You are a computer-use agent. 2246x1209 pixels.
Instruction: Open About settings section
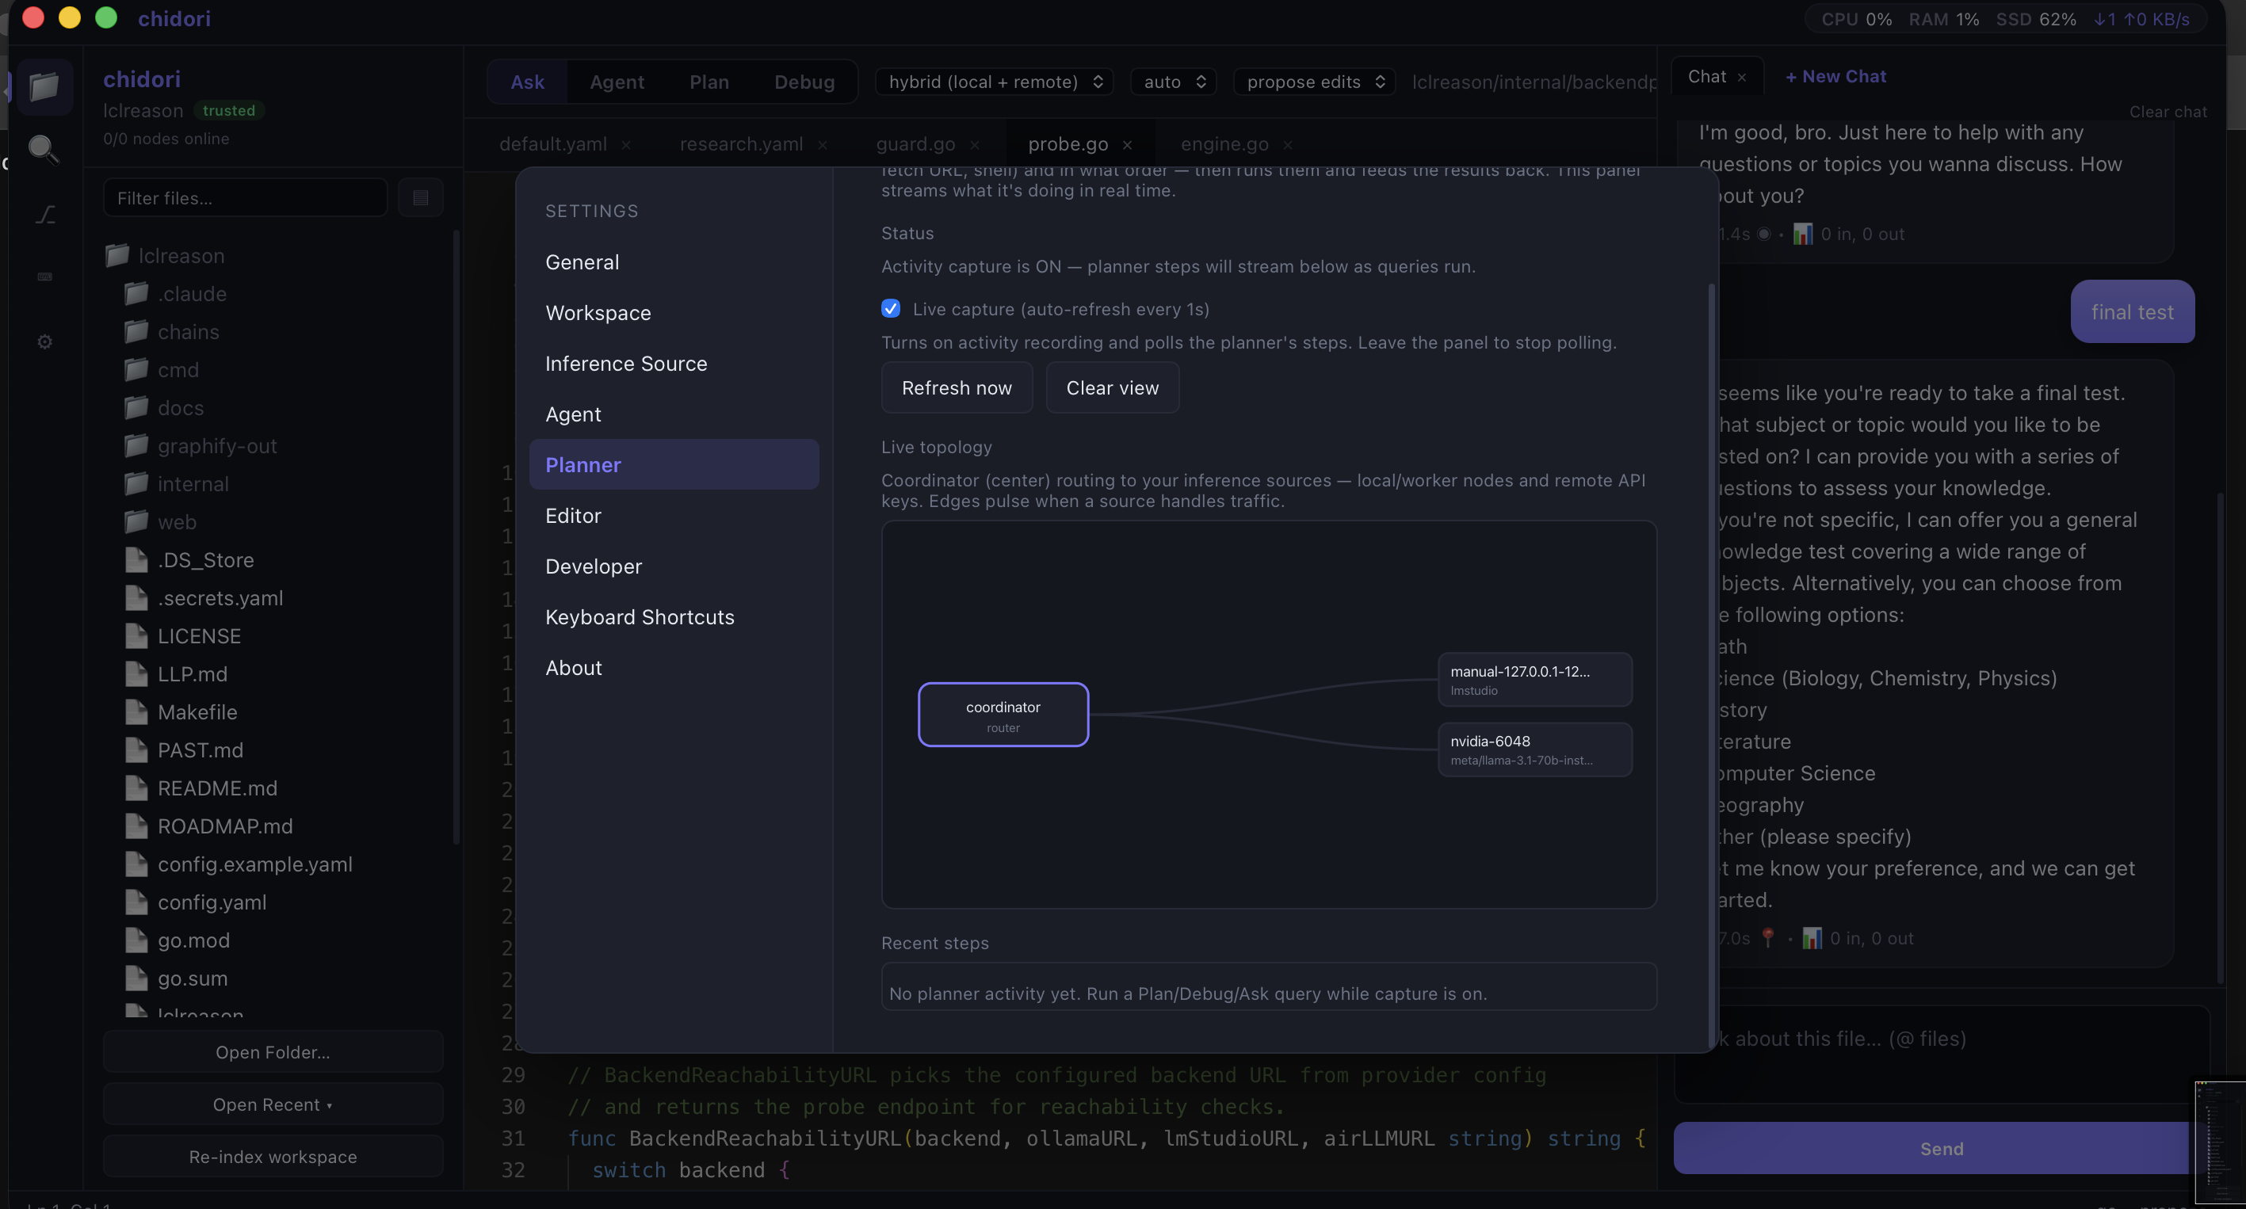(x=674, y=668)
